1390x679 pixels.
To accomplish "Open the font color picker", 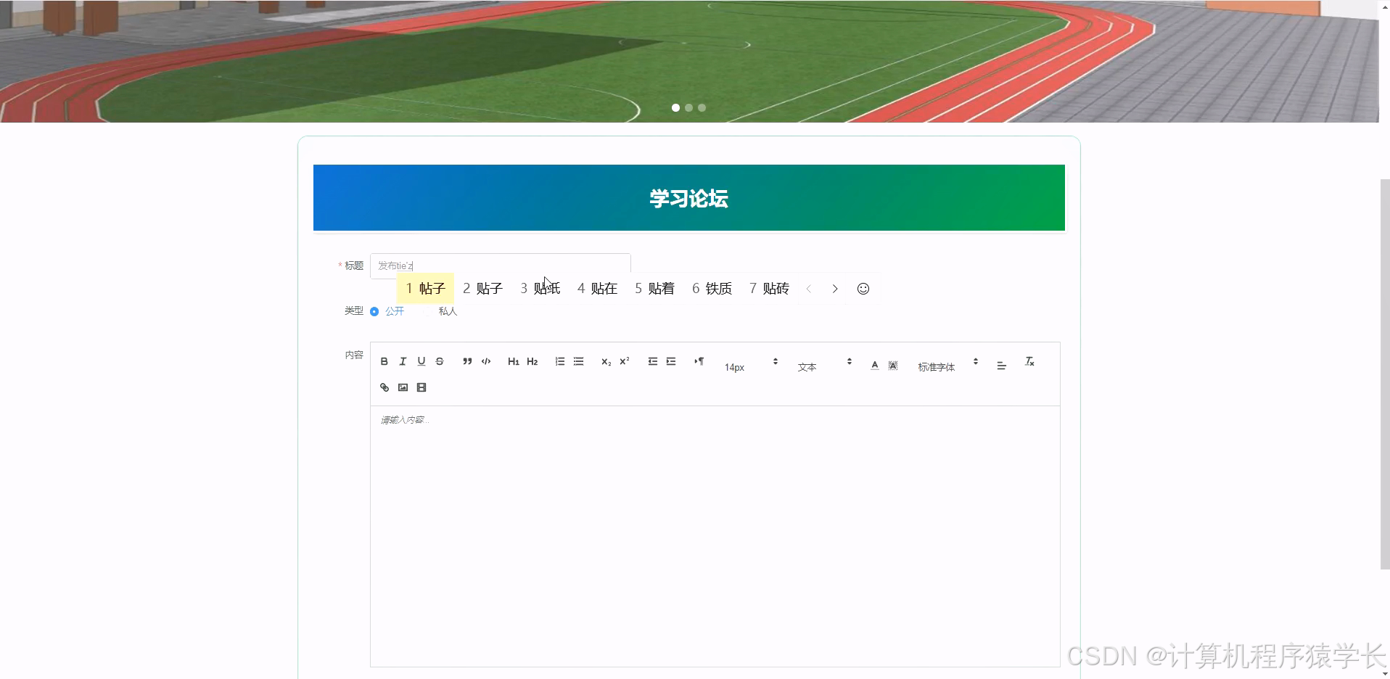I will (x=874, y=365).
